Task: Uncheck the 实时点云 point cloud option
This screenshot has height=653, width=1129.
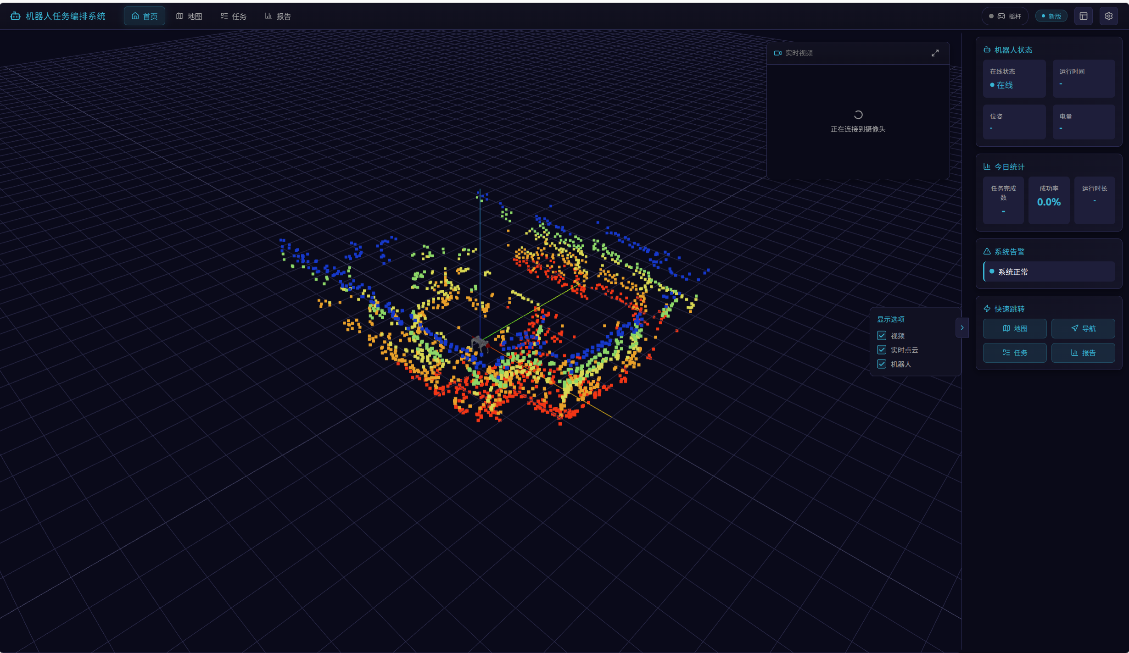Action: click(882, 350)
